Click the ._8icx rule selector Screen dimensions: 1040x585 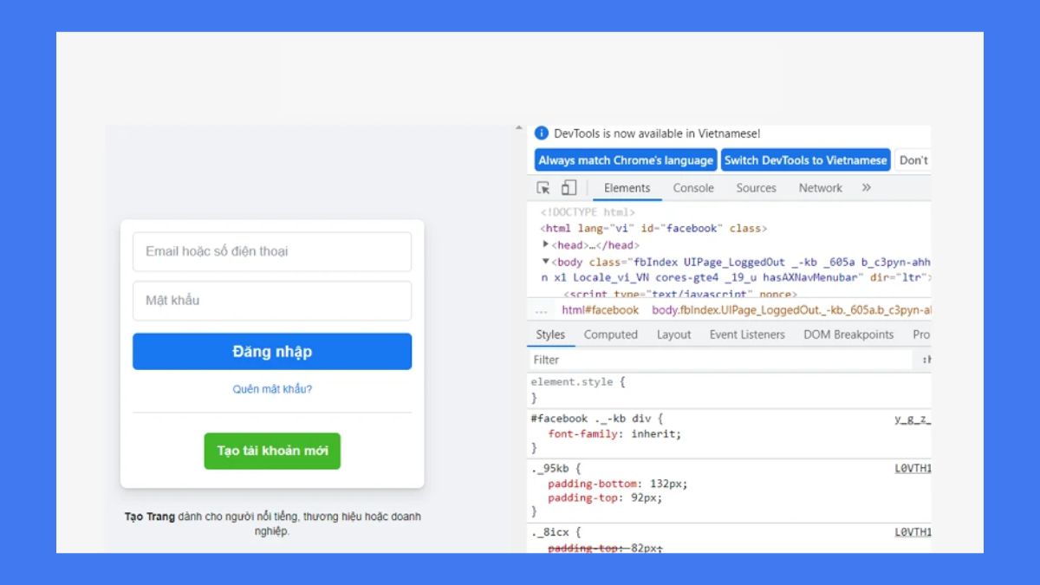tap(552, 533)
